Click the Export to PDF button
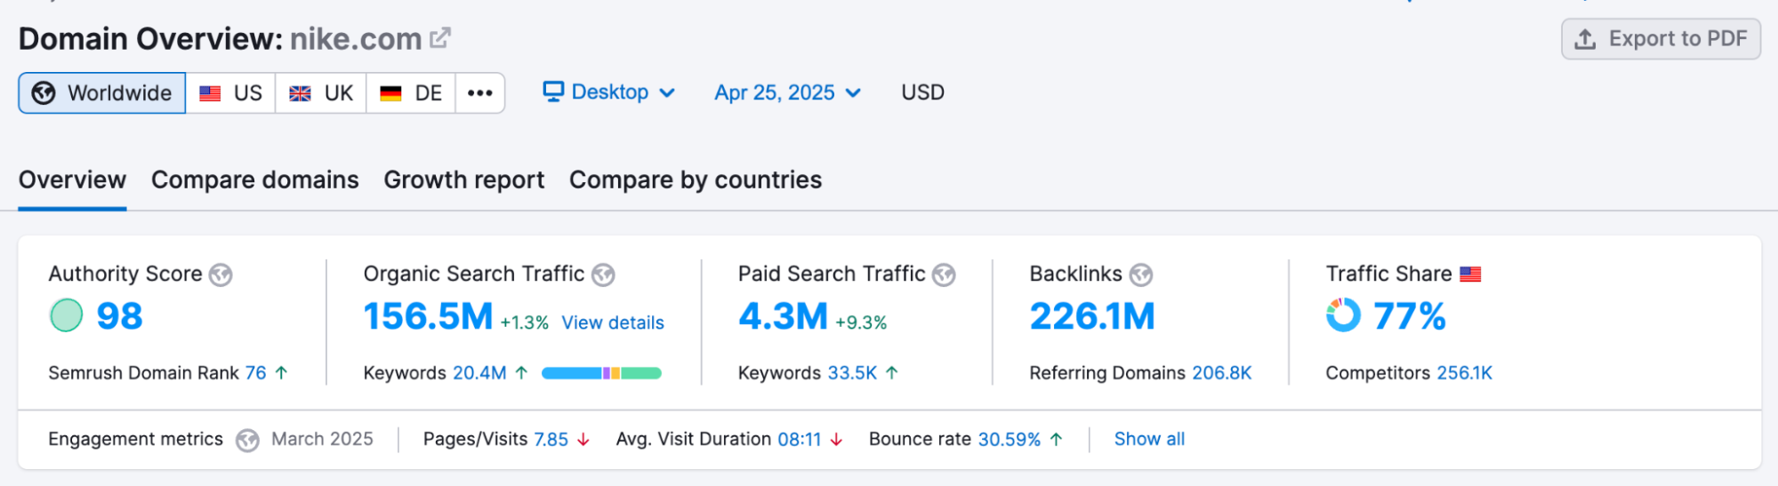This screenshot has height=486, width=1778. tap(1661, 39)
